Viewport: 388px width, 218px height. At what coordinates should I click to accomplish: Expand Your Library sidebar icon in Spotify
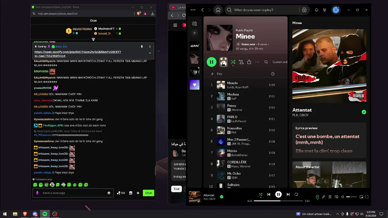(195, 24)
